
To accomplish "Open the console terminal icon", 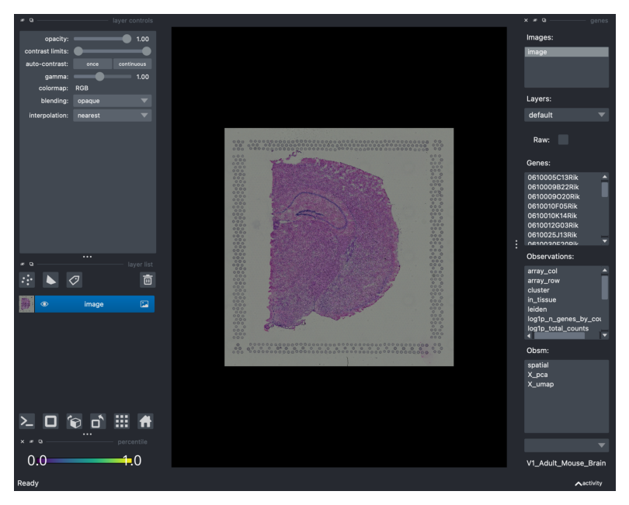I will tap(27, 421).
